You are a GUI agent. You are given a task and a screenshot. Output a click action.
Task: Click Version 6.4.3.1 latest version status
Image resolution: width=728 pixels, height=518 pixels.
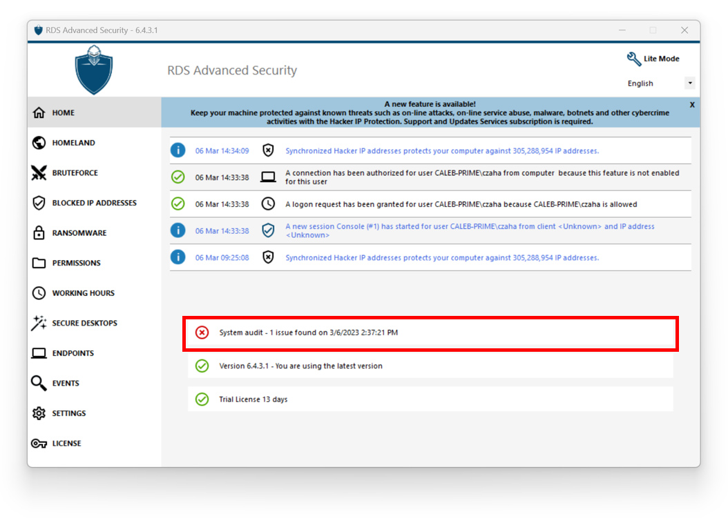pyautogui.click(x=430, y=366)
